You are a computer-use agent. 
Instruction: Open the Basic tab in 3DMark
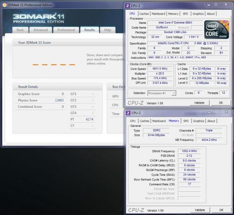[21, 30]
